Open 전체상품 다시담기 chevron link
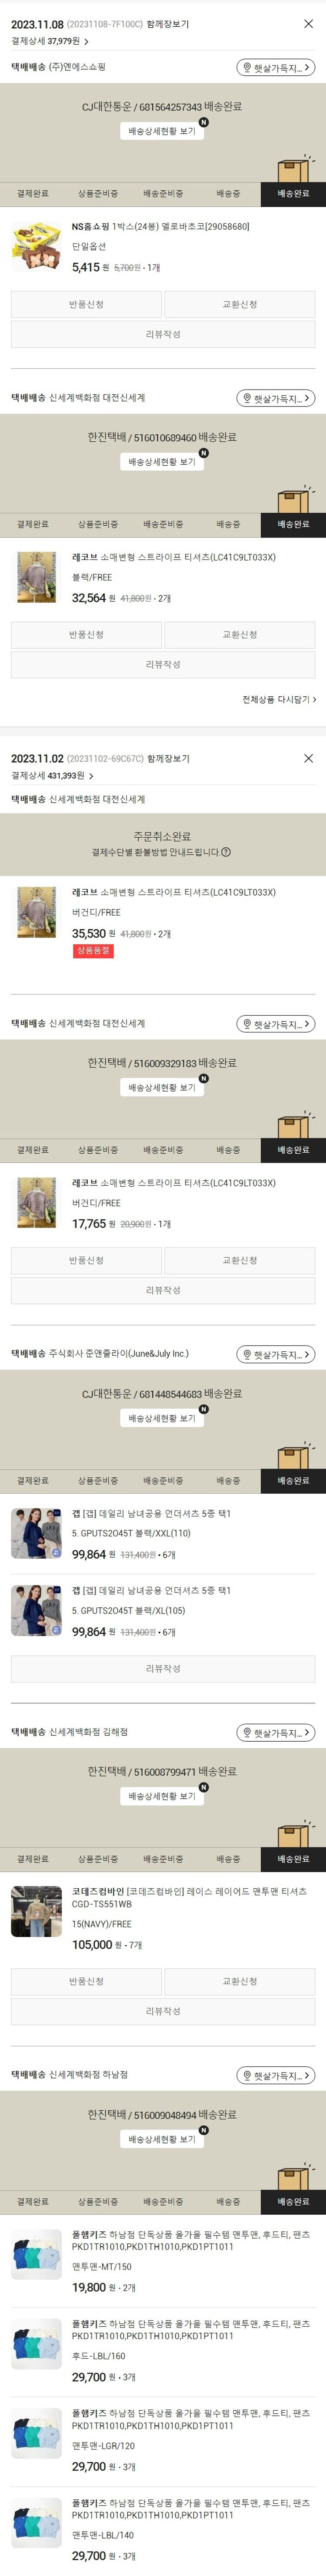The height and width of the screenshot is (2576, 326). [279, 700]
